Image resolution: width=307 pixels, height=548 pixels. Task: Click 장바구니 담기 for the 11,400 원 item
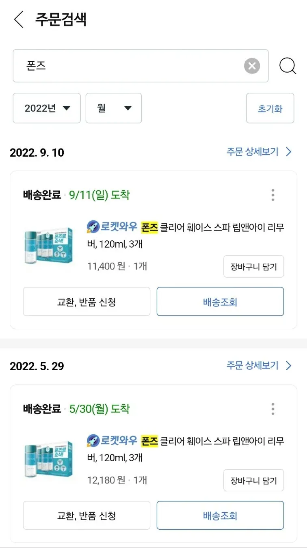point(253,267)
